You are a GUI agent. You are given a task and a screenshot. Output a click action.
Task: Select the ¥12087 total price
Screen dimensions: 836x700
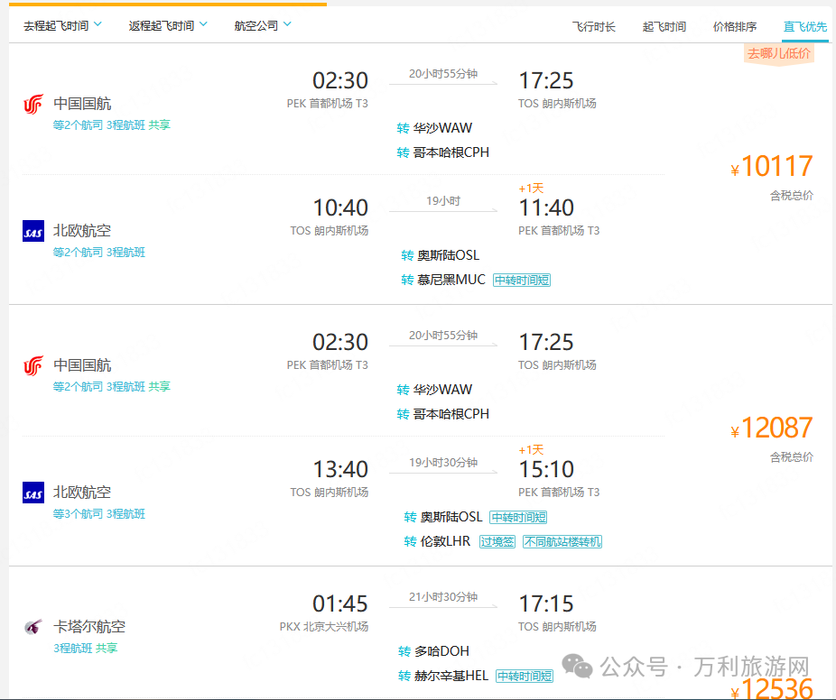tap(772, 428)
